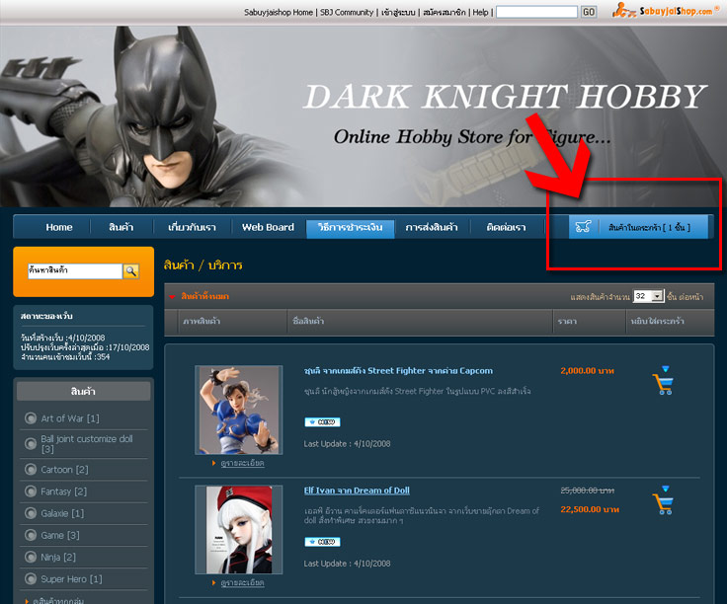Click the red arrow beside the products list header
The width and height of the screenshot is (727, 604).
click(172, 296)
